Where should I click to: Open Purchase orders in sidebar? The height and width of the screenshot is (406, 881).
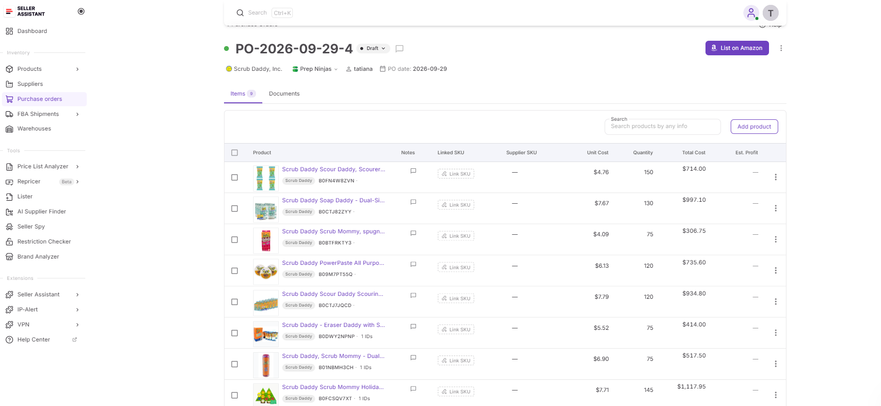tap(45, 99)
